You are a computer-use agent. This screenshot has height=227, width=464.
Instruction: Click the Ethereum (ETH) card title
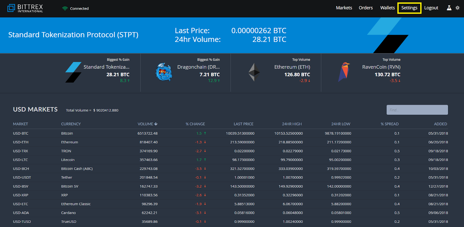(x=292, y=67)
